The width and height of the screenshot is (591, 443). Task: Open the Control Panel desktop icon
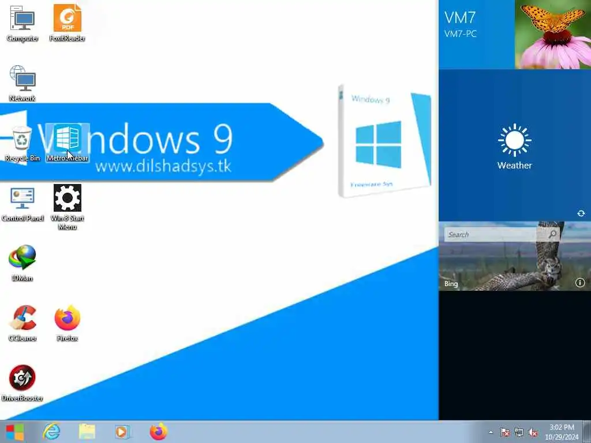pos(23,204)
